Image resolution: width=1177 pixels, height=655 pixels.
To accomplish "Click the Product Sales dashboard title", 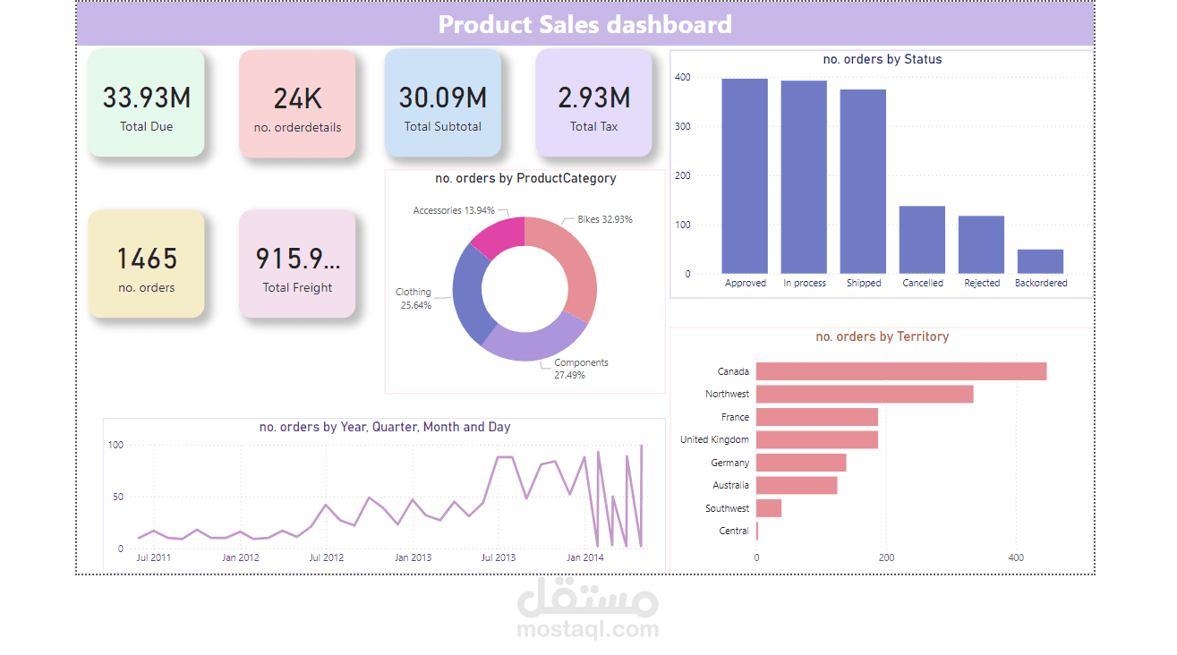I will 584,24.
